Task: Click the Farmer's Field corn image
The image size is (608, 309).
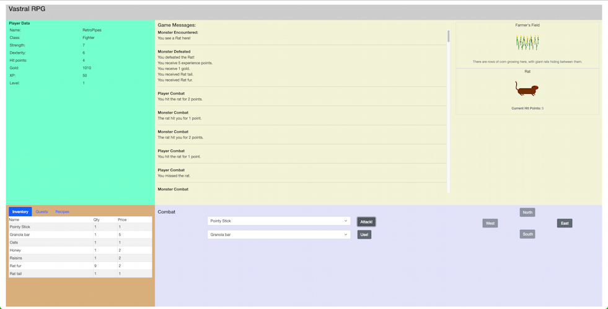Action: pyautogui.click(x=527, y=43)
